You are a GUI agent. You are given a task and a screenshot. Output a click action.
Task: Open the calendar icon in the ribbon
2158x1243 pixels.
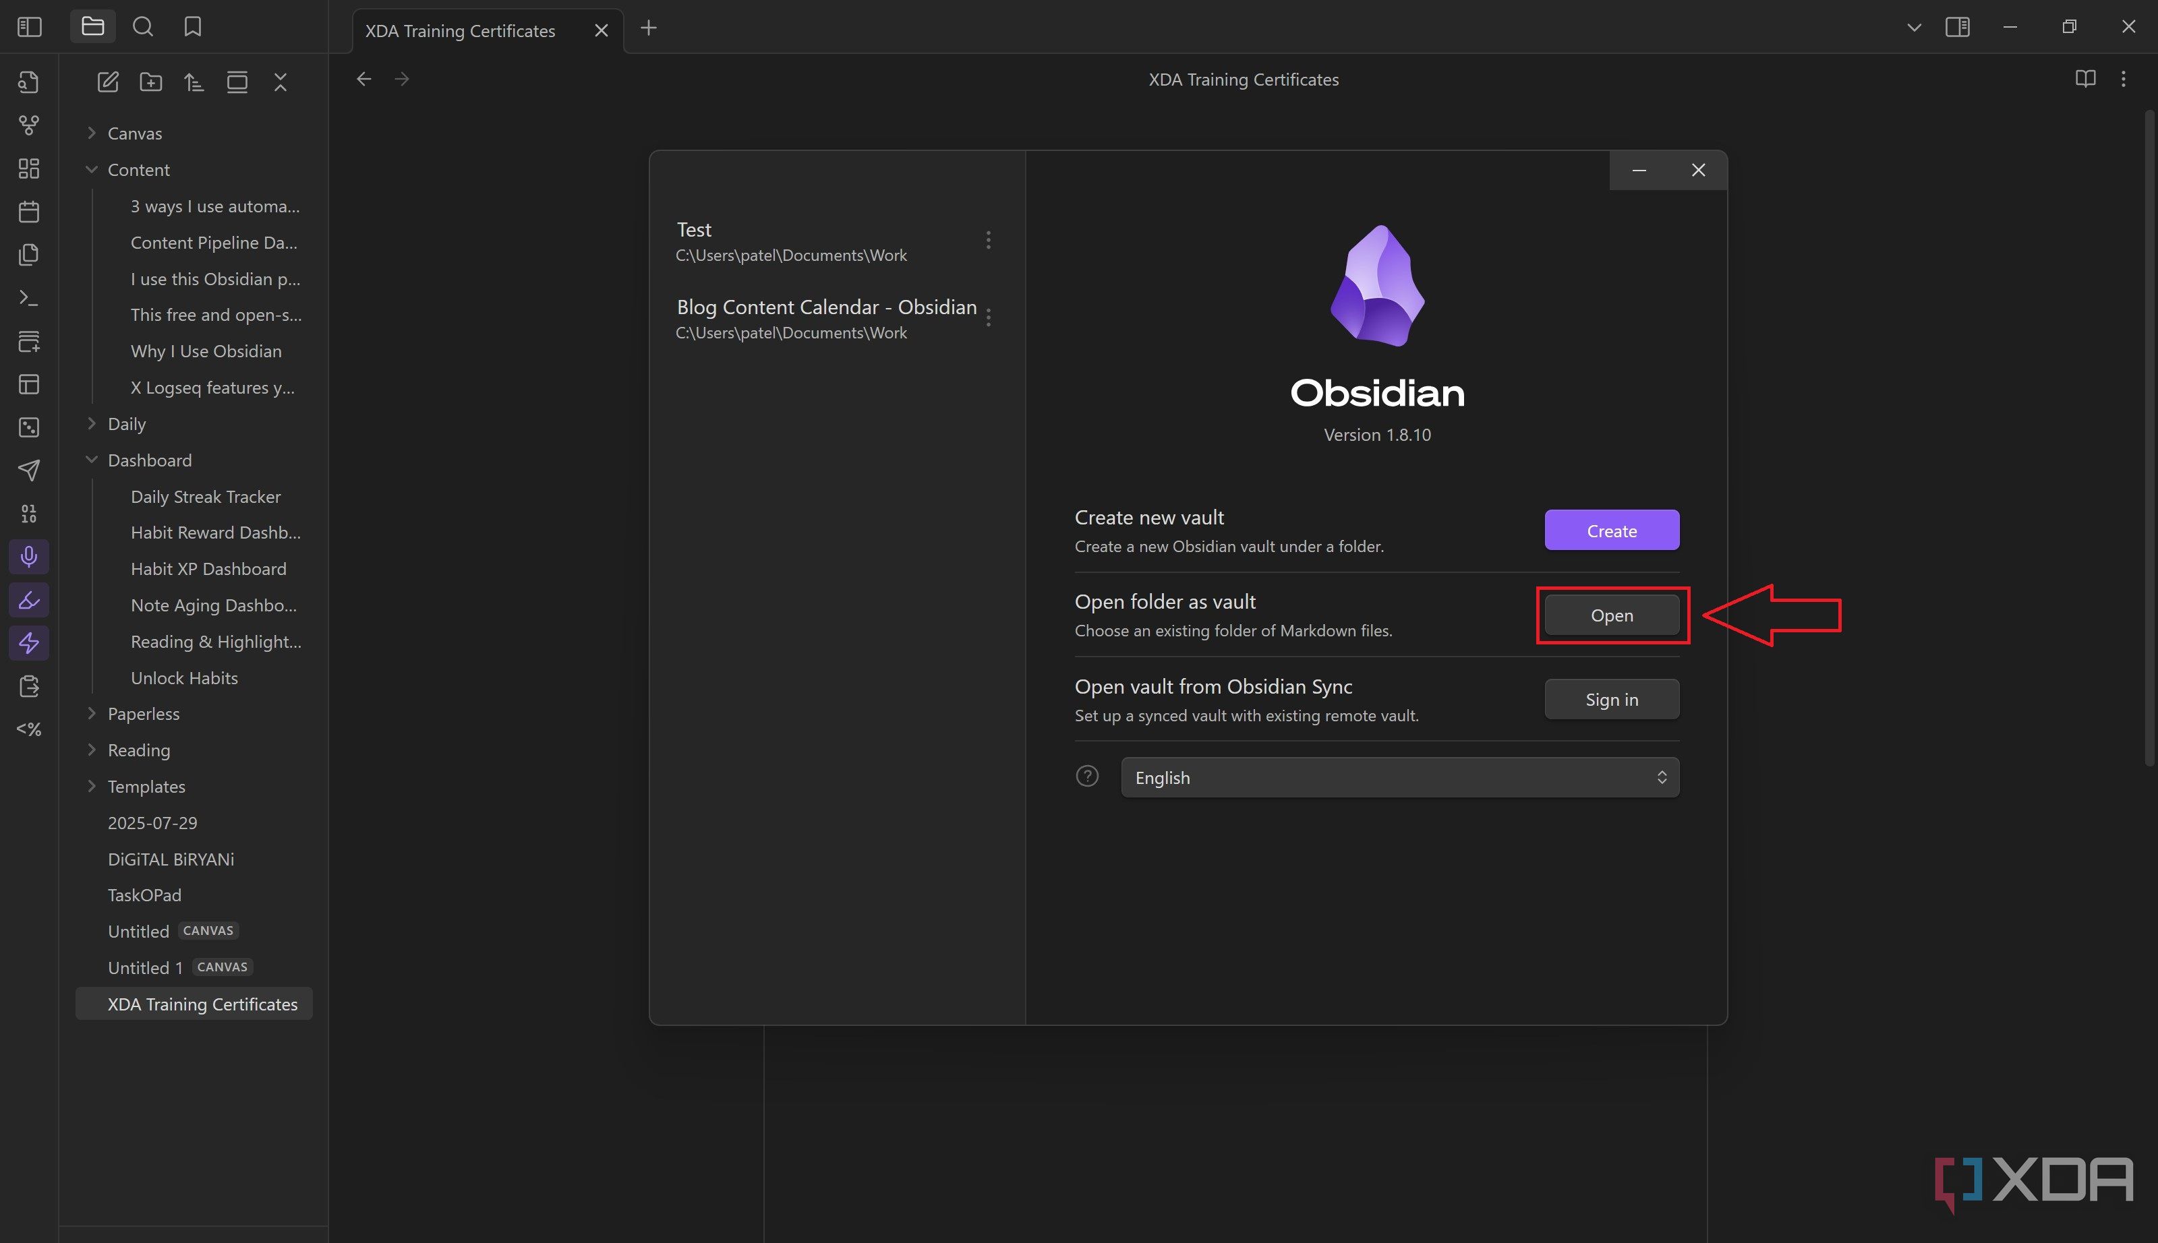pos(28,212)
